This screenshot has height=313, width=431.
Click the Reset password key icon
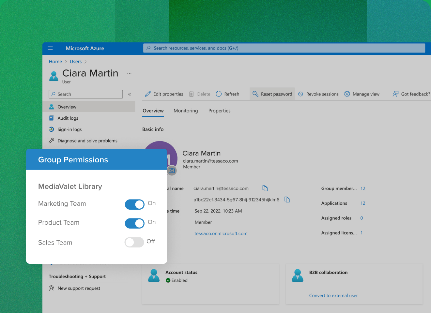[x=255, y=94]
